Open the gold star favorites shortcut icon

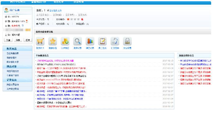tap(53, 41)
